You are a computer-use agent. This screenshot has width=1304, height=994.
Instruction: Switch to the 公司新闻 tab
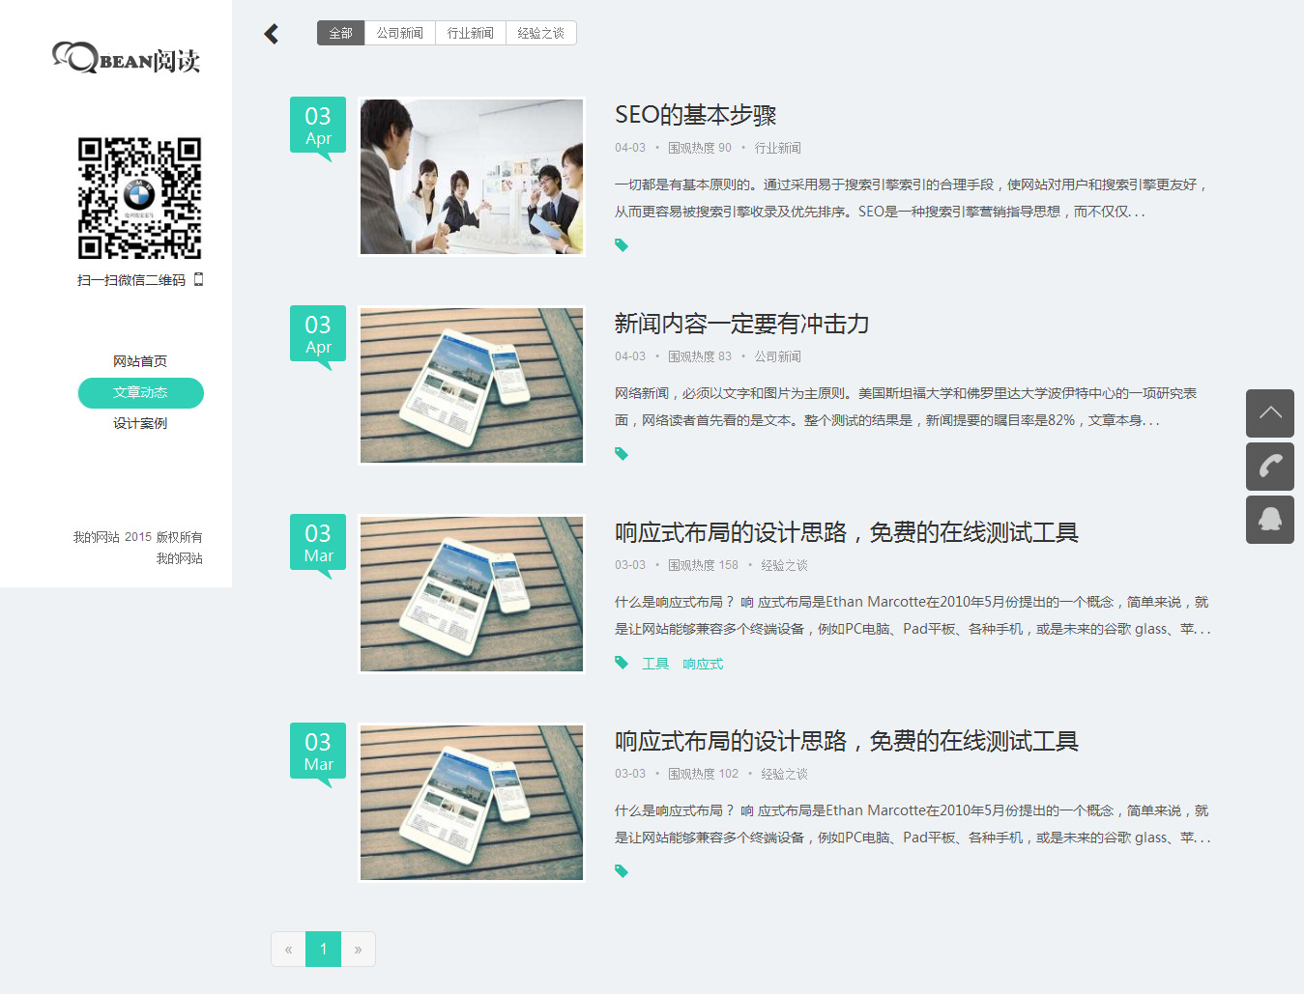[400, 34]
